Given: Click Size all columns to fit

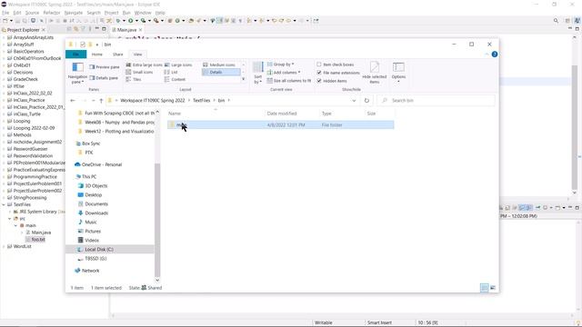Looking at the screenshot, I should tap(289, 81).
